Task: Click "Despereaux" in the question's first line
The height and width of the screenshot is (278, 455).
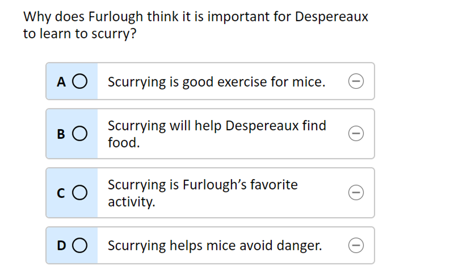Action: [331, 17]
